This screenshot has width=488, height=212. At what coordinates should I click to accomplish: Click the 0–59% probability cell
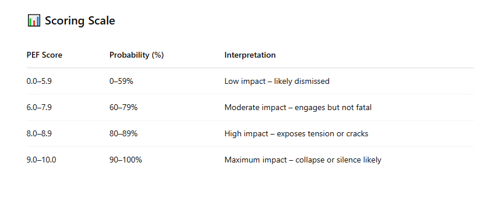click(x=121, y=82)
